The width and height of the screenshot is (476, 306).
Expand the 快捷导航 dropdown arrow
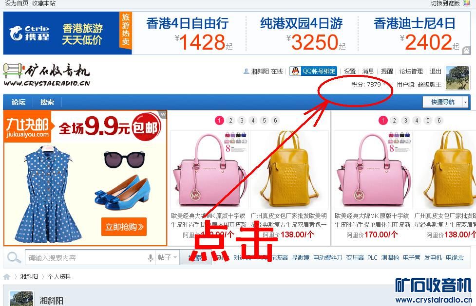465,102
